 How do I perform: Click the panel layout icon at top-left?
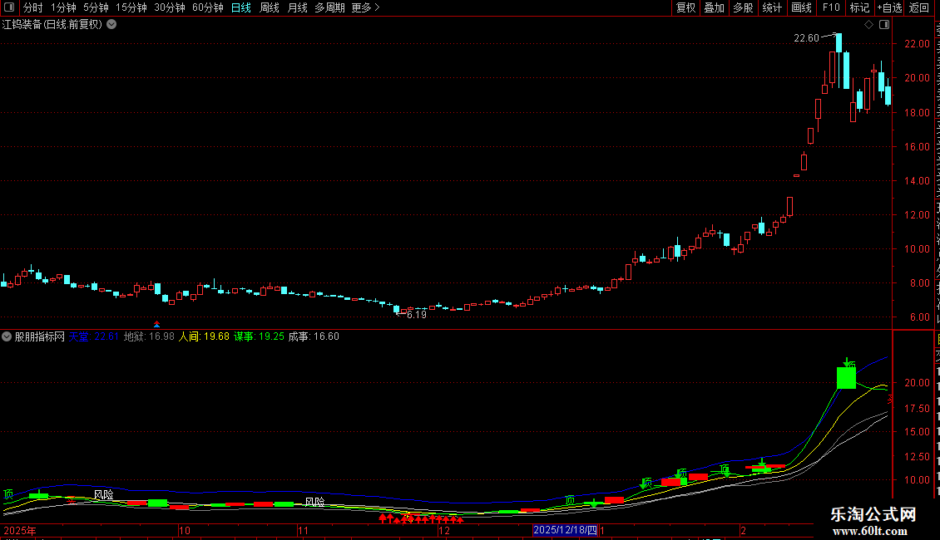click(x=9, y=7)
